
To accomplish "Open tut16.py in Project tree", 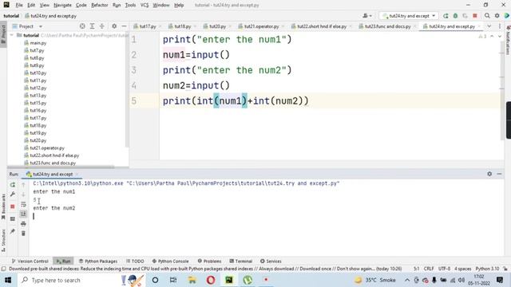I will [38, 110].
